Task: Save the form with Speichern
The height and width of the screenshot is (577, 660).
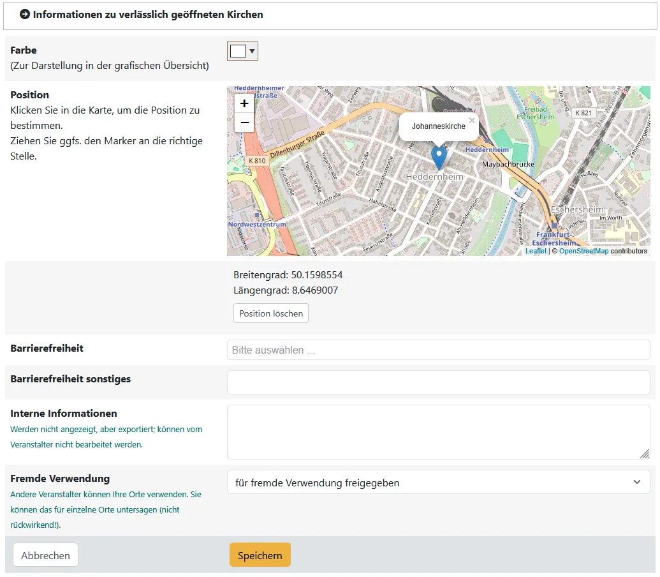Action: pyautogui.click(x=260, y=555)
